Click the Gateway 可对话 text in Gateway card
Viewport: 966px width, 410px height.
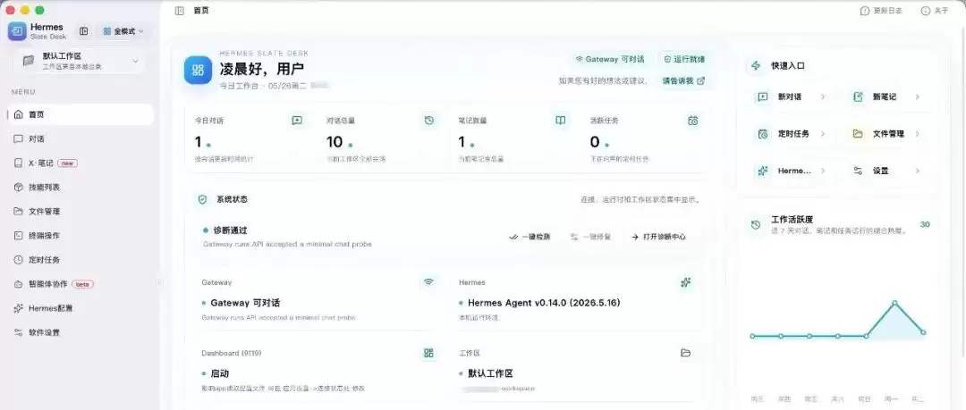coord(245,303)
